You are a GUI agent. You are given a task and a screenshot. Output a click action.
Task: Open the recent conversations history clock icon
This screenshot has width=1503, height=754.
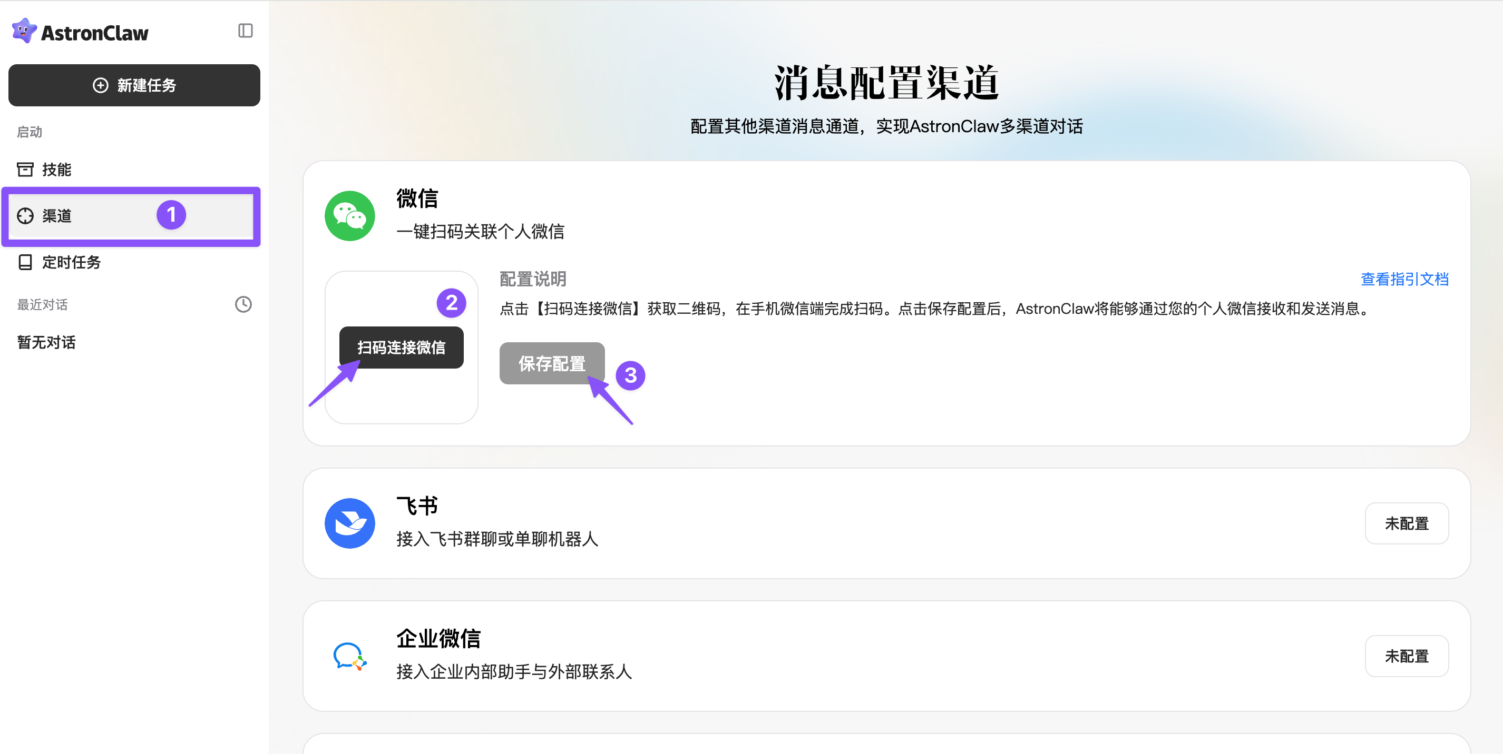[x=243, y=304]
